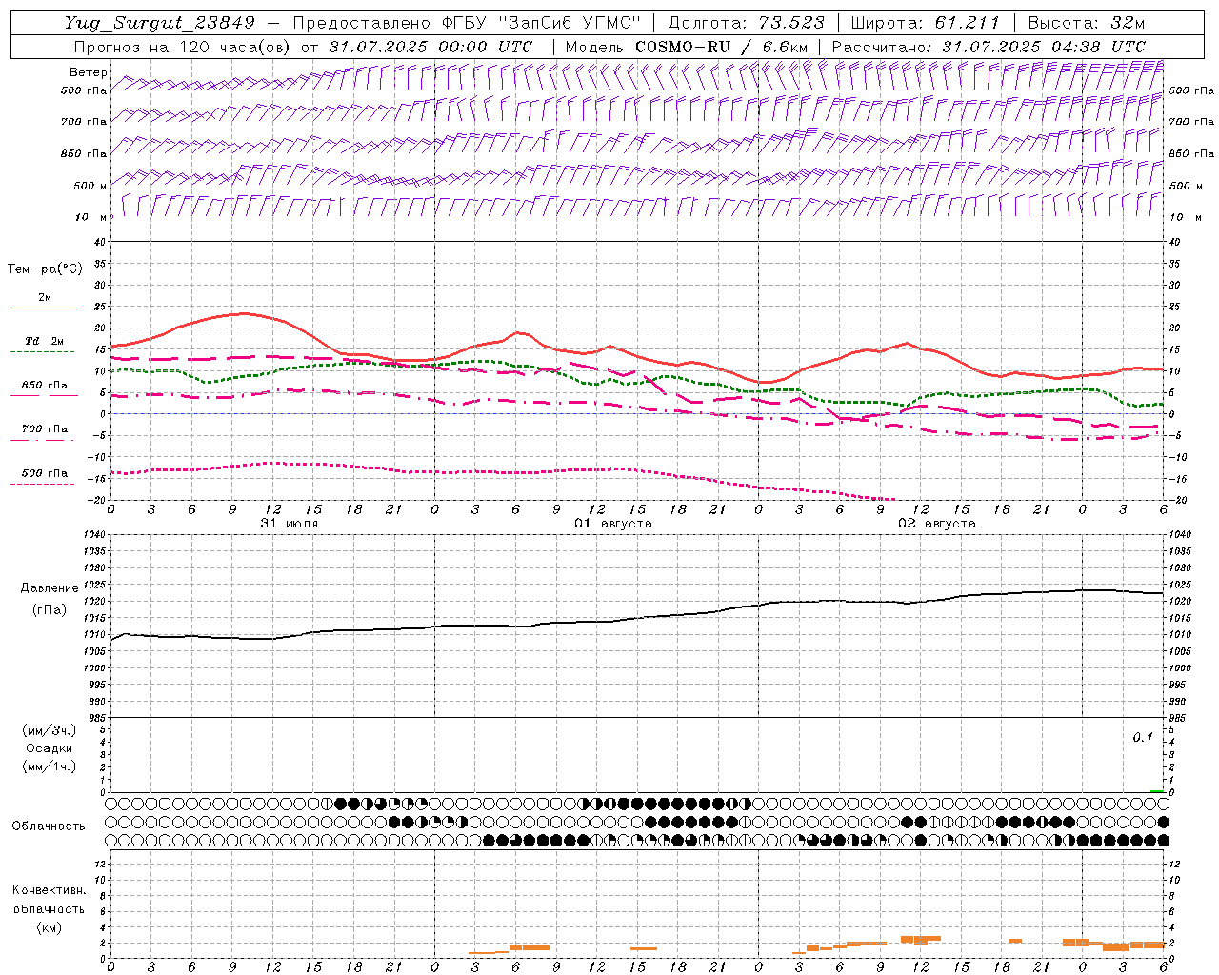Click the Тем-ра(°C) temperature panel label
The height and width of the screenshot is (975, 1219).
[45, 269]
